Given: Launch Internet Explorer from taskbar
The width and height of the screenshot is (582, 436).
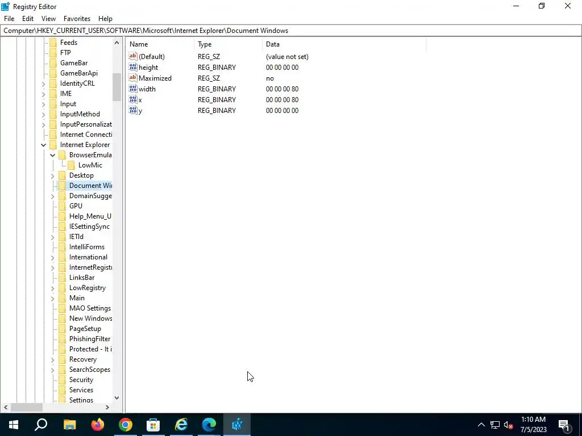Looking at the screenshot, I should [181, 424].
